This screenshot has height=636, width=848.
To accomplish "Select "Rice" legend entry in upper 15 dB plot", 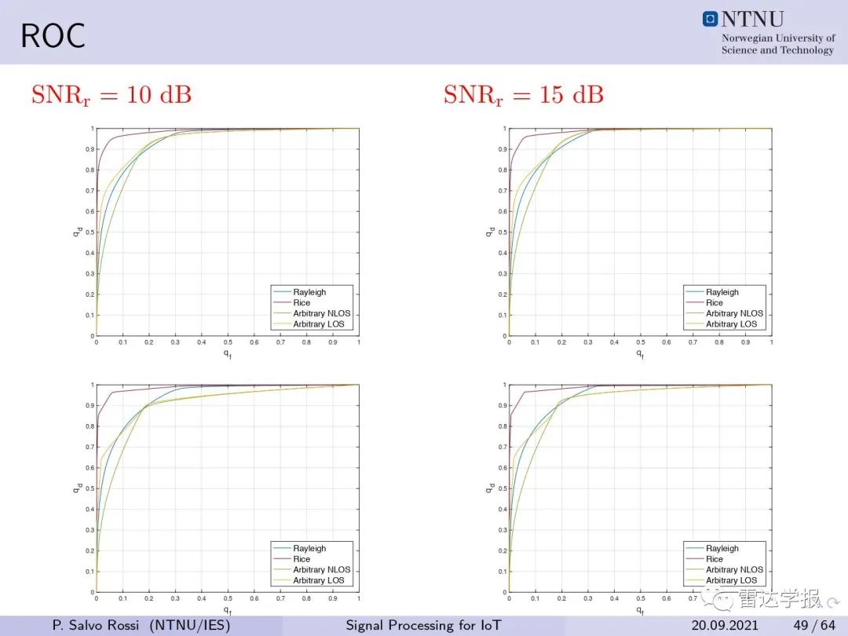I will (x=714, y=303).
